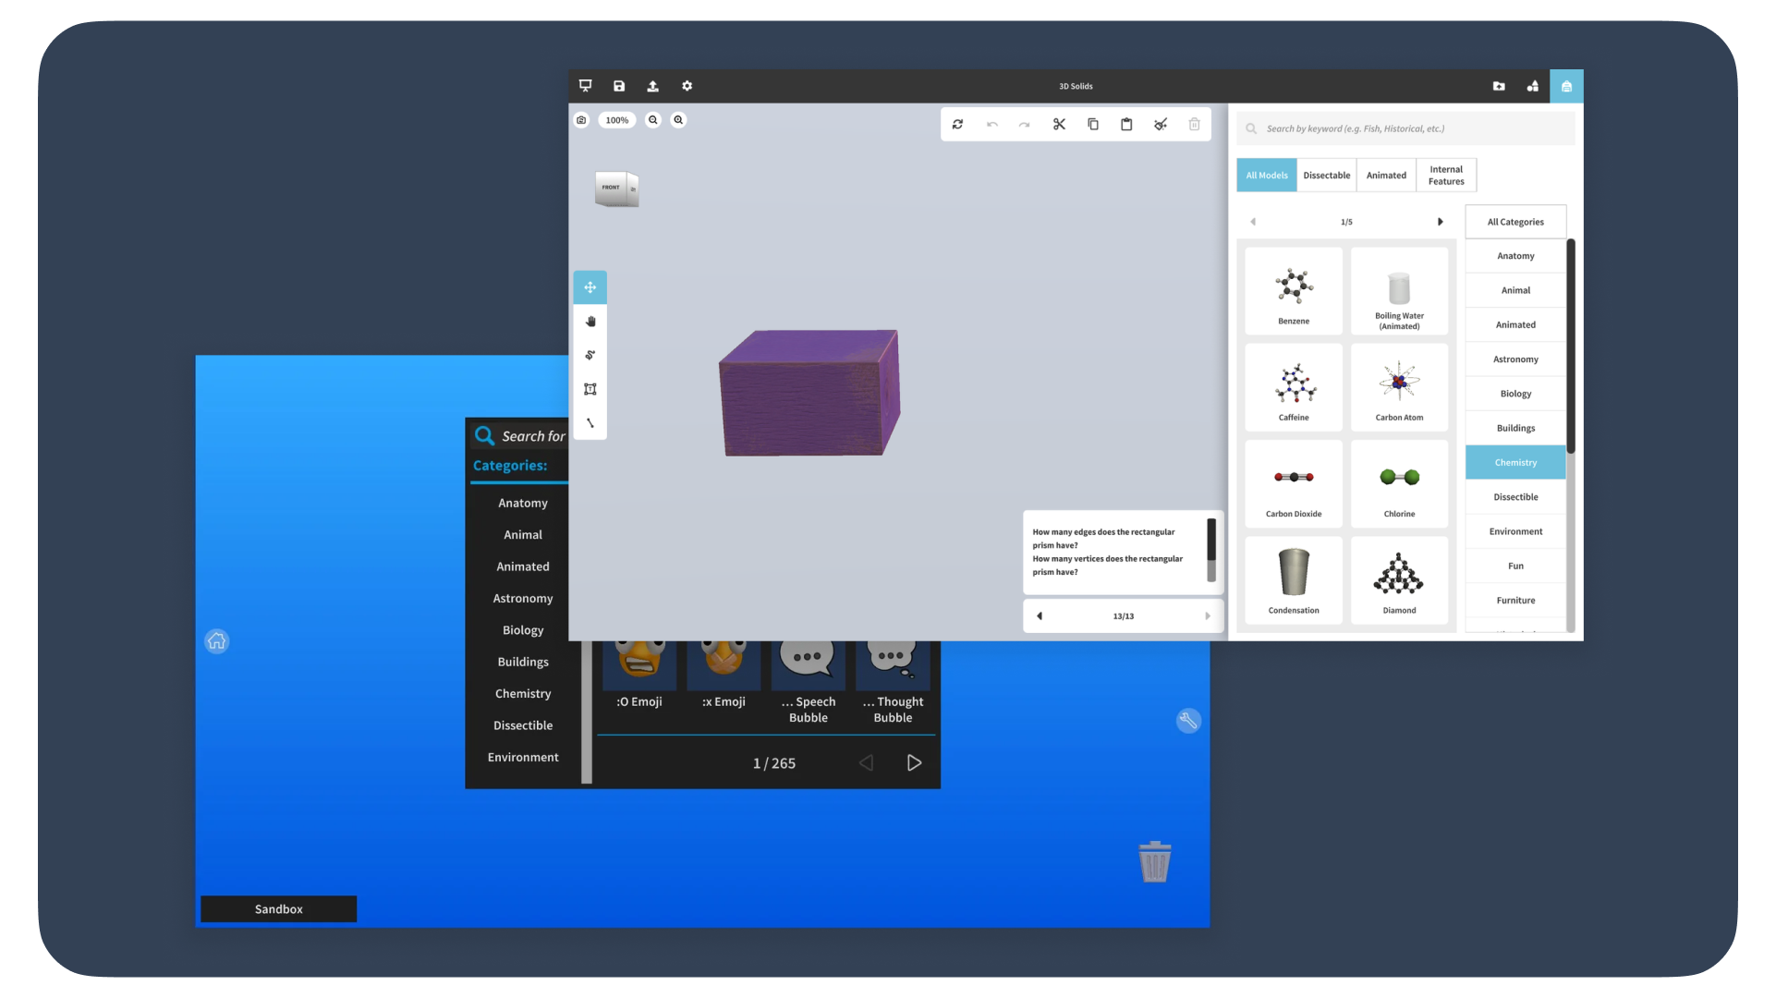The image size is (1776, 998).
Task: Select the text box tool
Action: click(590, 389)
